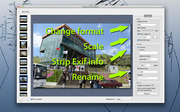Viewport: 180px width, 112px height.
Task: Click the "Images to process: 77" text
Action: pyautogui.click(x=145, y=85)
